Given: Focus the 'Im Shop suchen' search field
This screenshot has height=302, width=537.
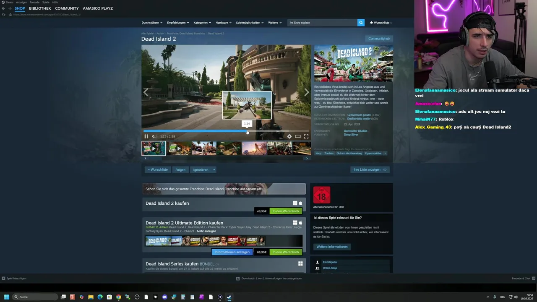Looking at the screenshot, I should 322,23.
